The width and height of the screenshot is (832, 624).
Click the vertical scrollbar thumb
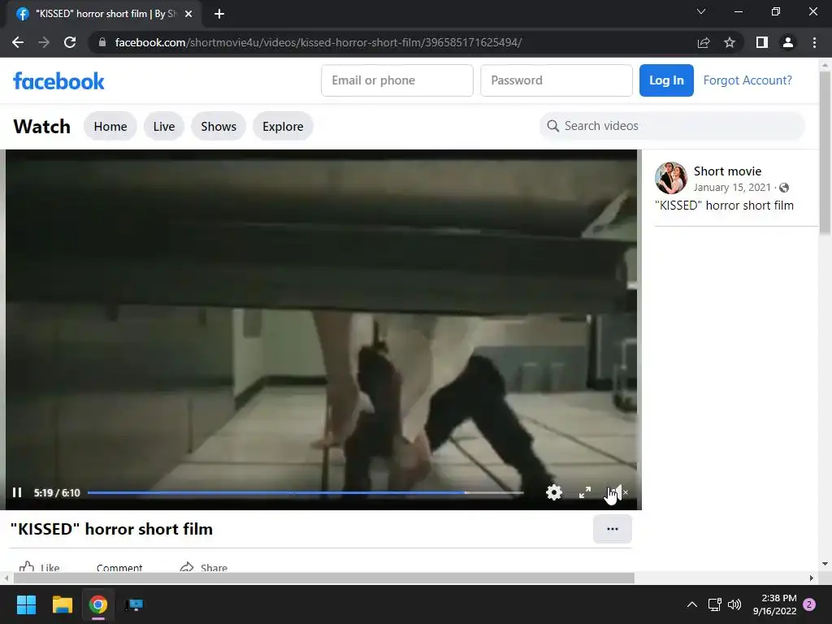click(825, 153)
